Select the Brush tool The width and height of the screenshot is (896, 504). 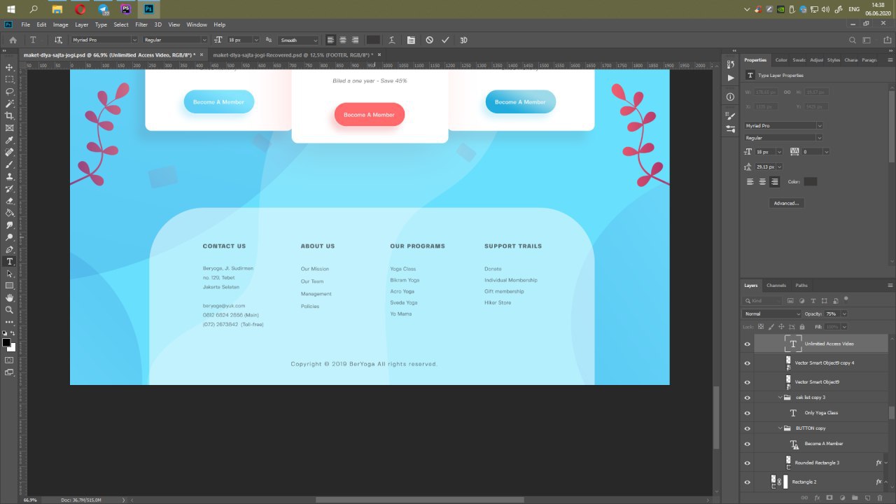coord(10,164)
